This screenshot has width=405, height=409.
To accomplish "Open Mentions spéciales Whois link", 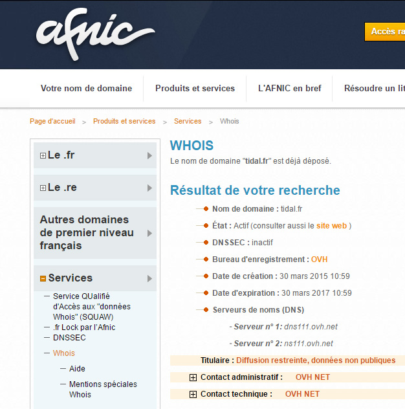I will 103,390.
